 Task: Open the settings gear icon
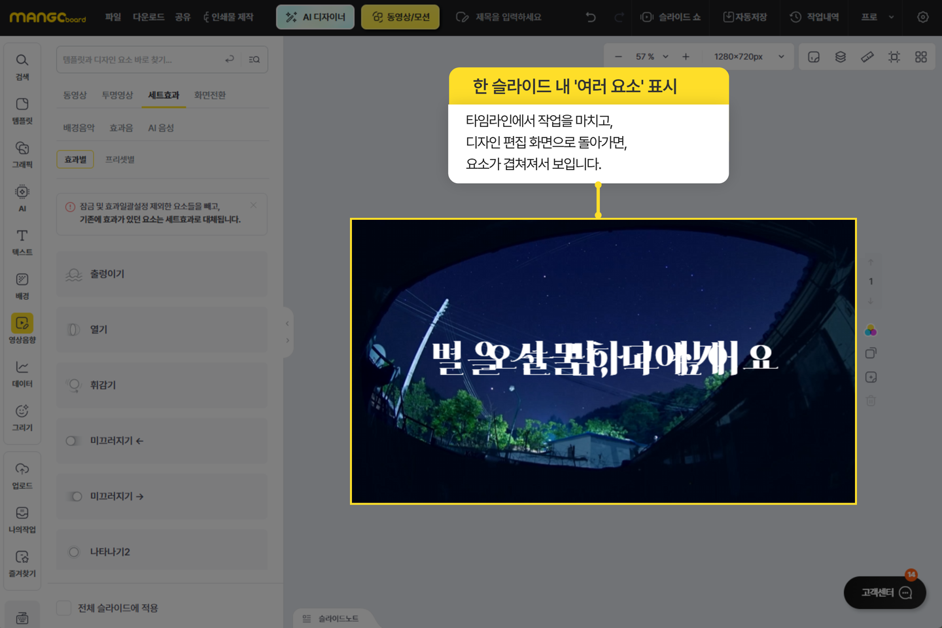(922, 17)
